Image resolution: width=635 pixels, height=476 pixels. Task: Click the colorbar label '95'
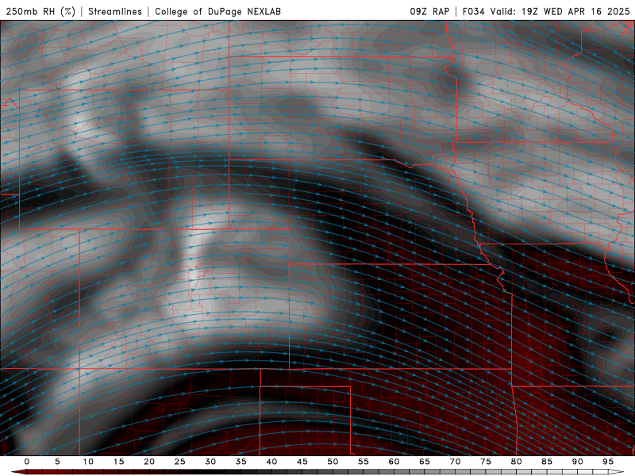608,462
